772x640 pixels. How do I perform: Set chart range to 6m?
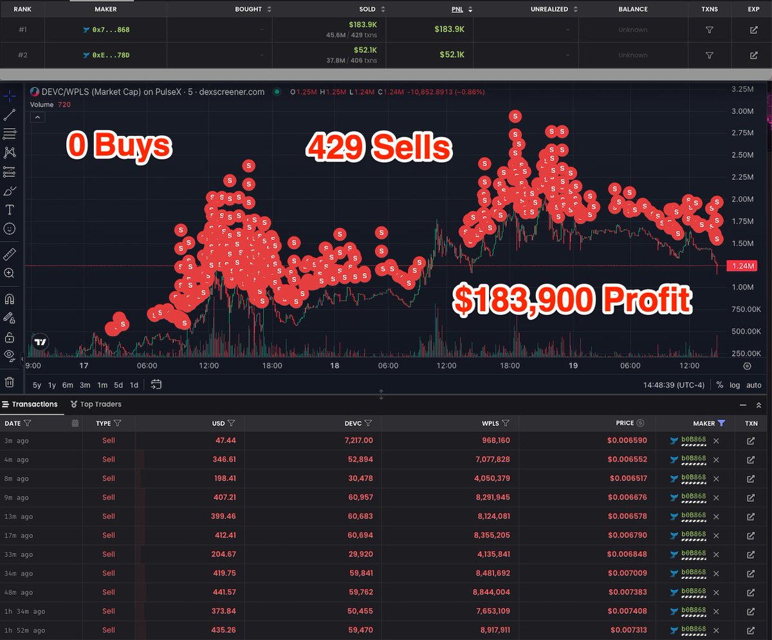[x=68, y=385]
